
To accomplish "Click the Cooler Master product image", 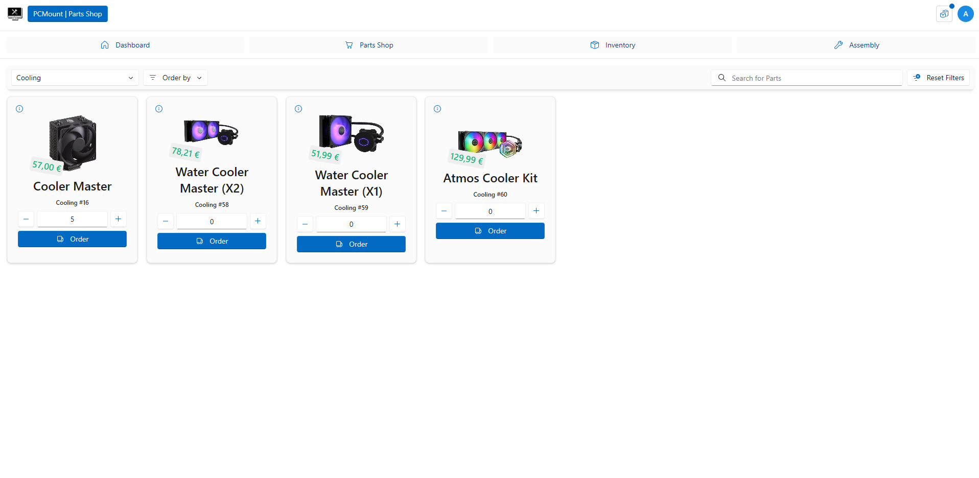I will tap(73, 142).
